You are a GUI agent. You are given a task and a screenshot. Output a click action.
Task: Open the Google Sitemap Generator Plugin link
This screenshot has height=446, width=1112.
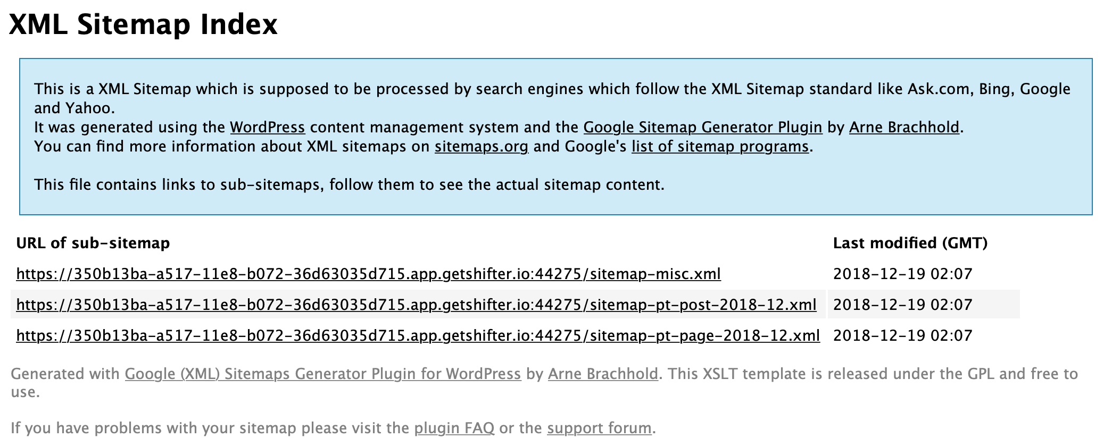(702, 128)
